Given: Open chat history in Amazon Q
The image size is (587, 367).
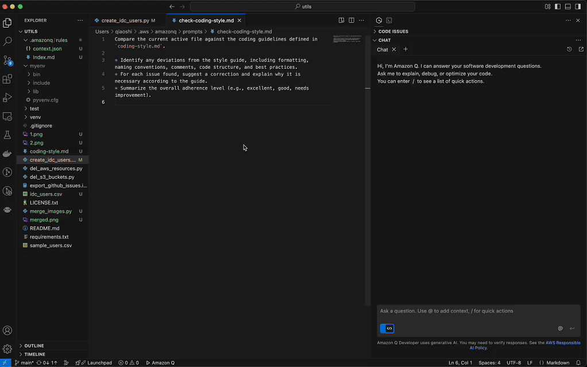Looking at the screenshot, I should tap(569, 49).
